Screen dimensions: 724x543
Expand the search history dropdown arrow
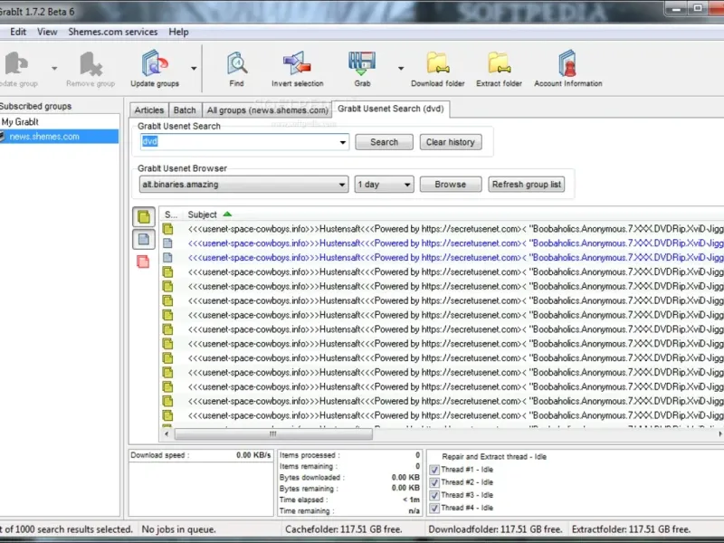[343, 142]
